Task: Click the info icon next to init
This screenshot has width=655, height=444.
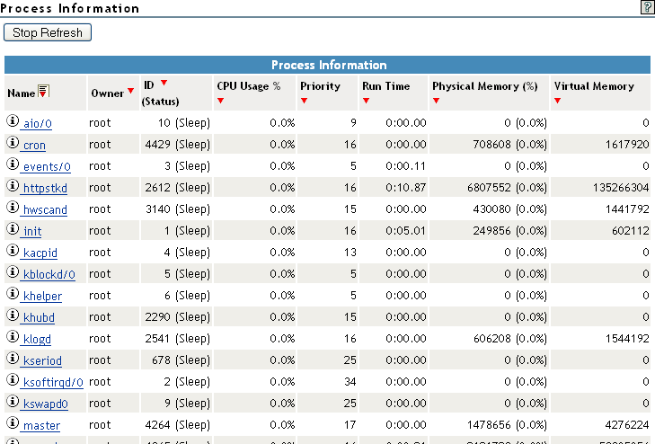Action: (13, 229)
